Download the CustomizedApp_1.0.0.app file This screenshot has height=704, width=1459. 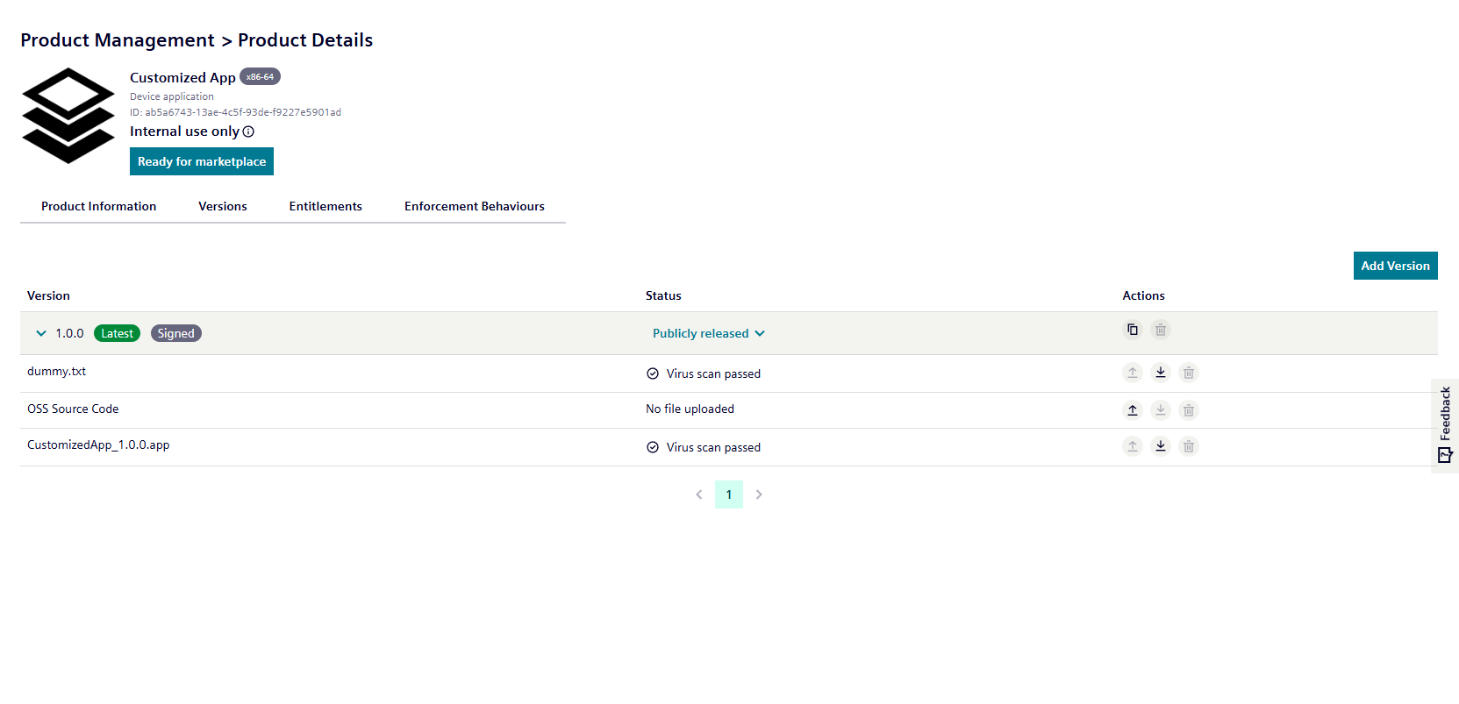coord(1161,446)
